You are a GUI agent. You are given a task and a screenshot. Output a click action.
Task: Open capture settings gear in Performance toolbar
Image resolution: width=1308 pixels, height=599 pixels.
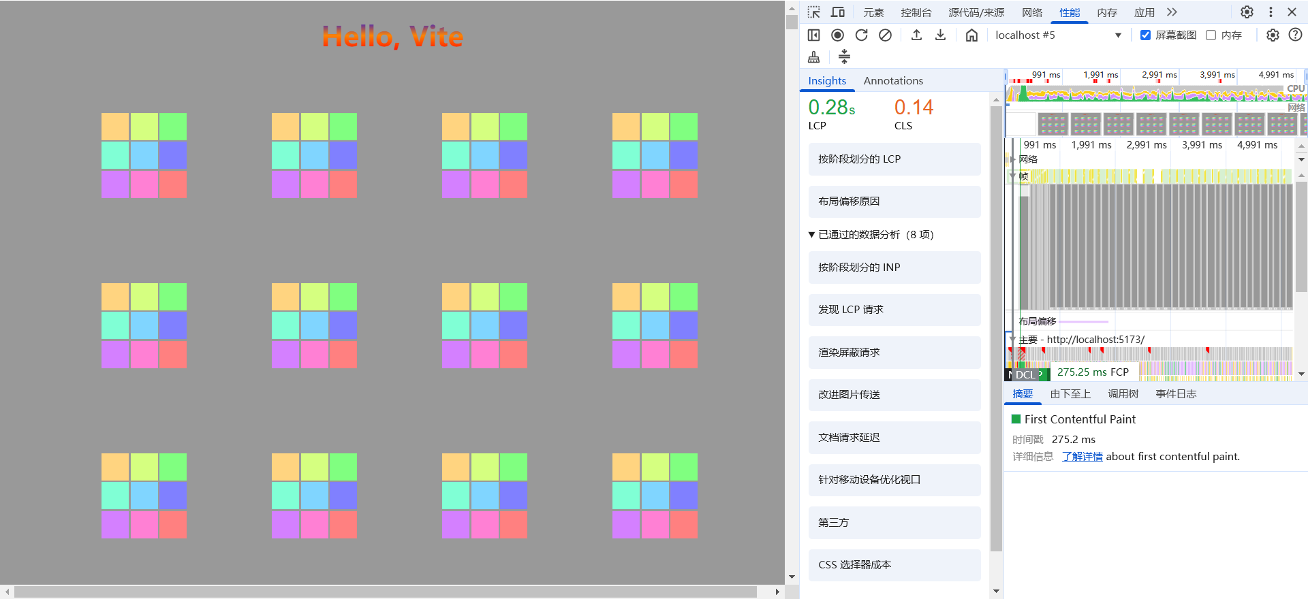[1273, 35]
